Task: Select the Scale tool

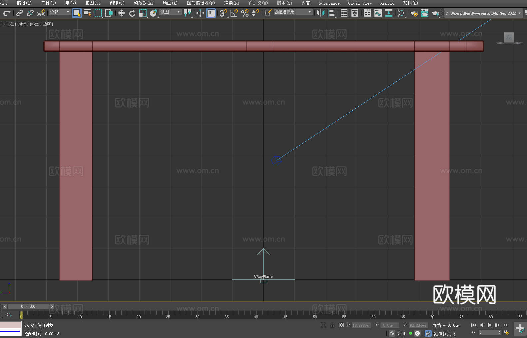Action: [143, 13]
